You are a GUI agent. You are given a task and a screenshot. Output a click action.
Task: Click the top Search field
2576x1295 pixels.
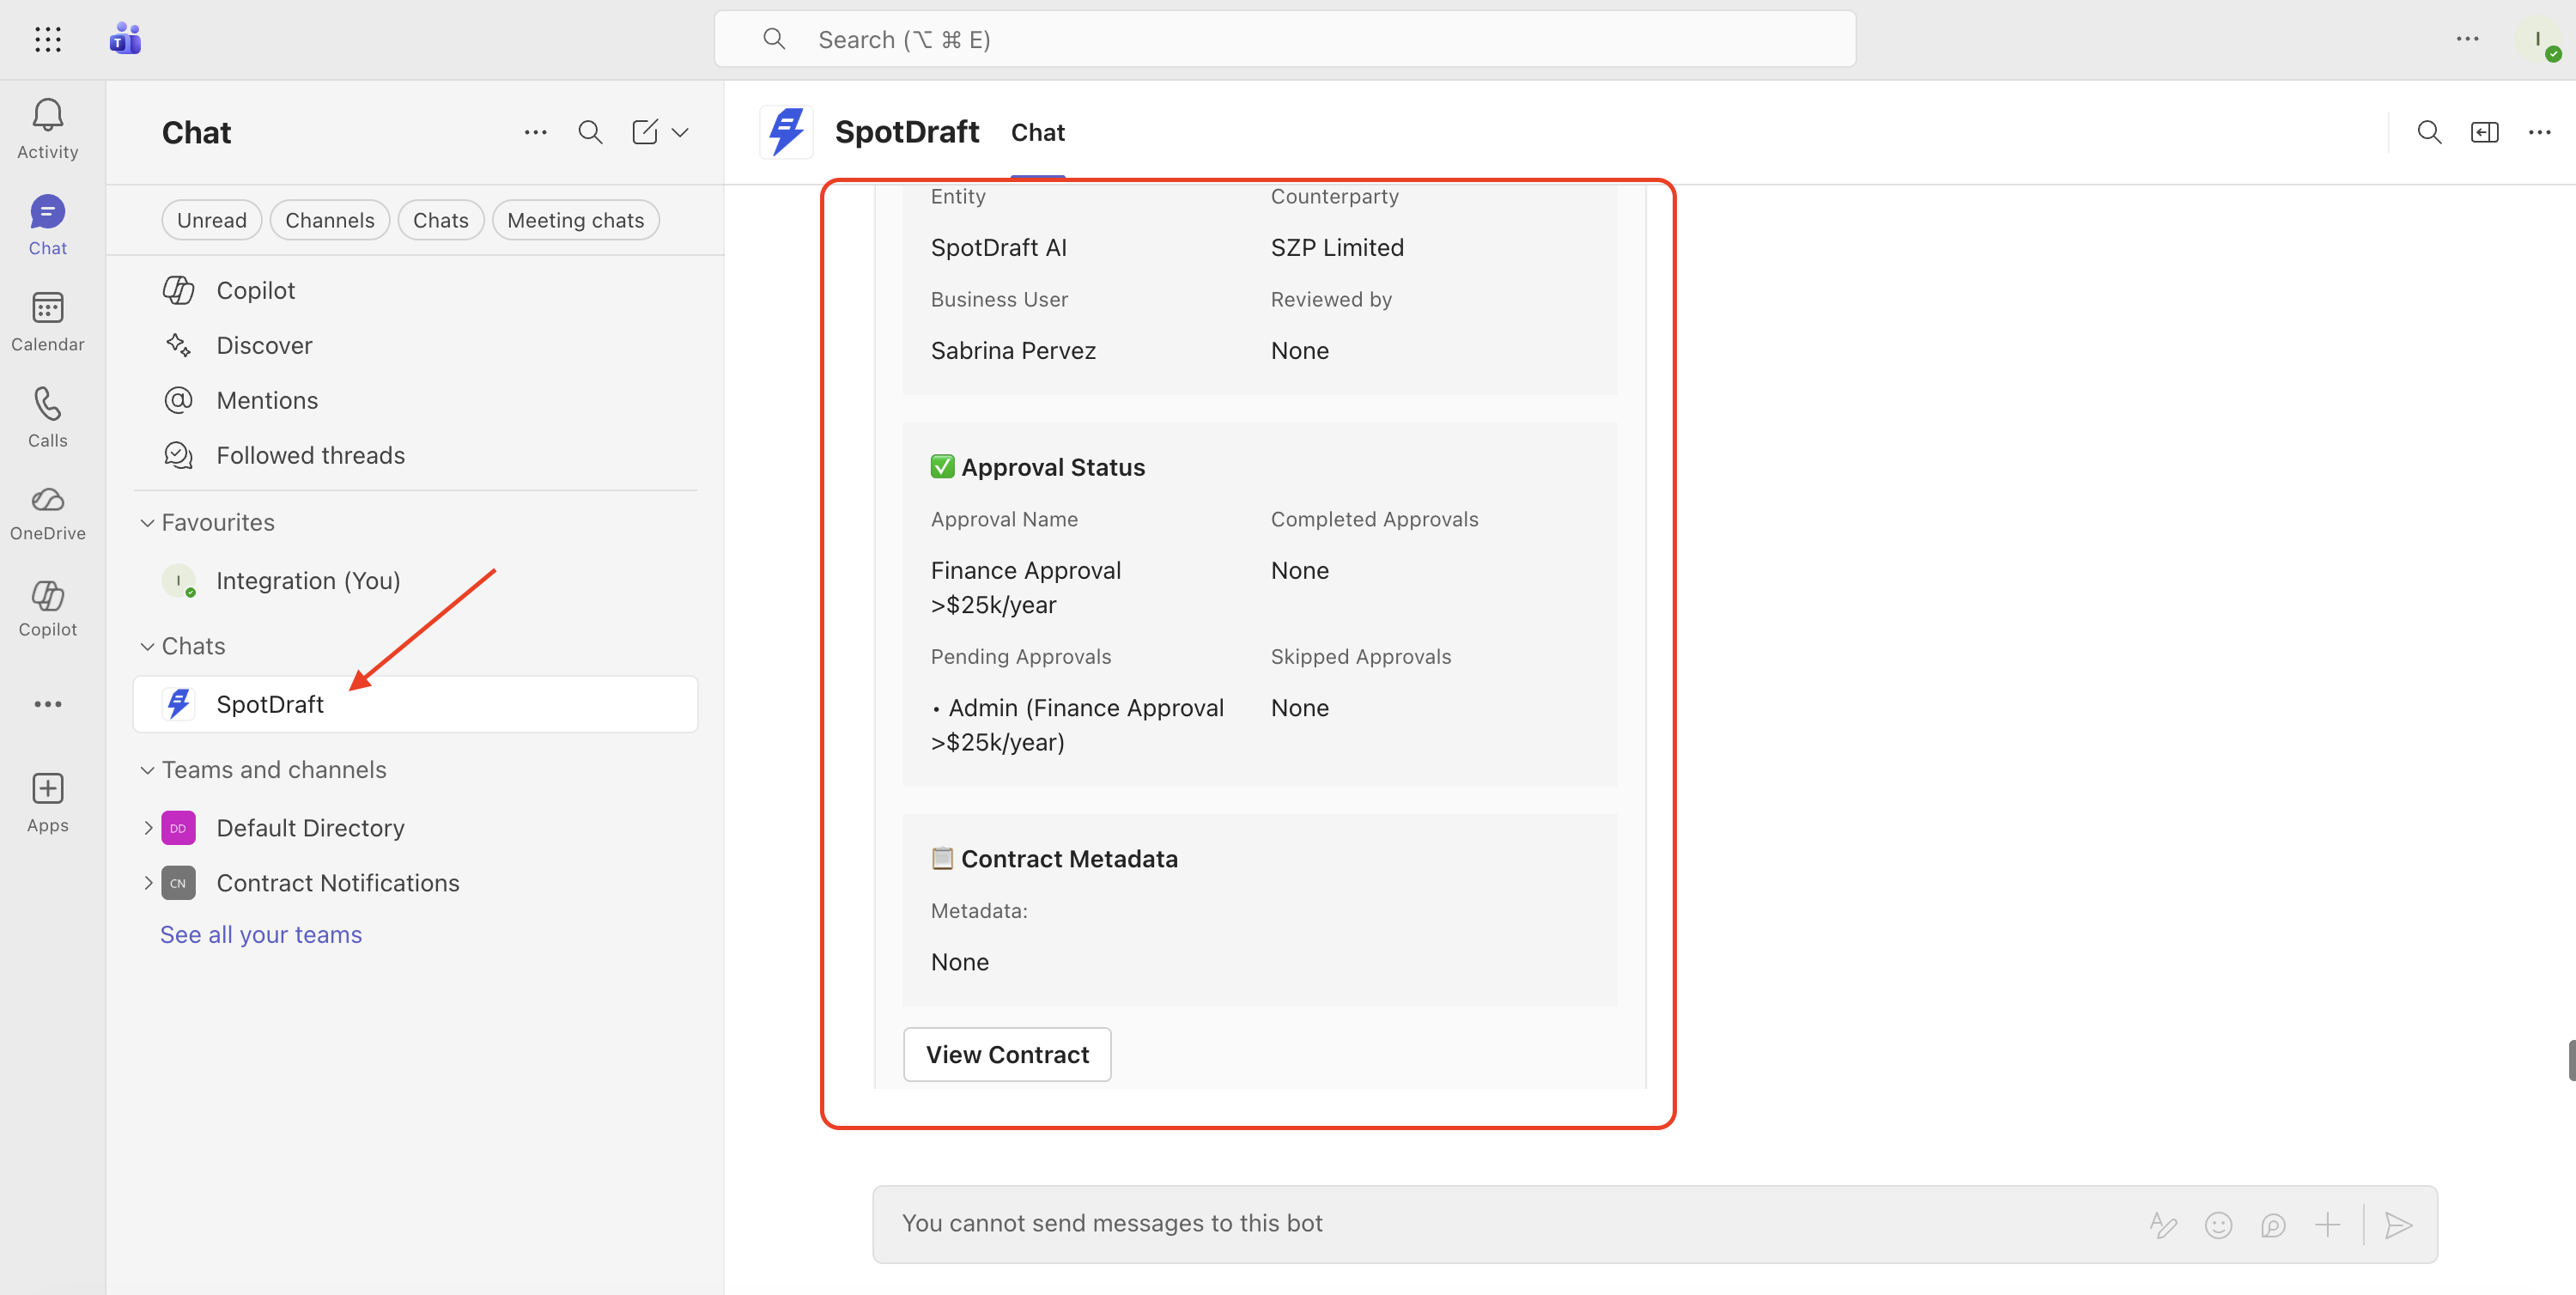[x=1284, y=39]
